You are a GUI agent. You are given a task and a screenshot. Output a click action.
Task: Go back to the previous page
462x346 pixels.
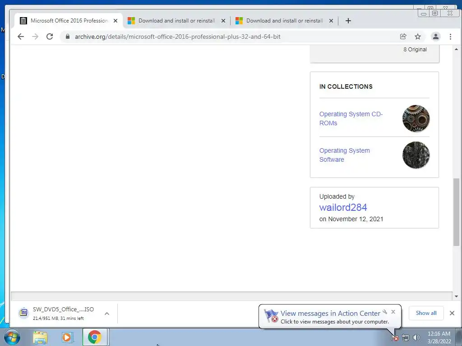click(21, 36)
